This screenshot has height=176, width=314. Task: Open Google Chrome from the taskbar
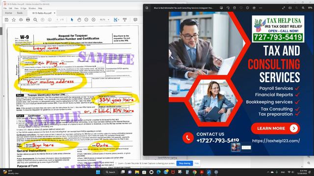[x=195, y=172]
